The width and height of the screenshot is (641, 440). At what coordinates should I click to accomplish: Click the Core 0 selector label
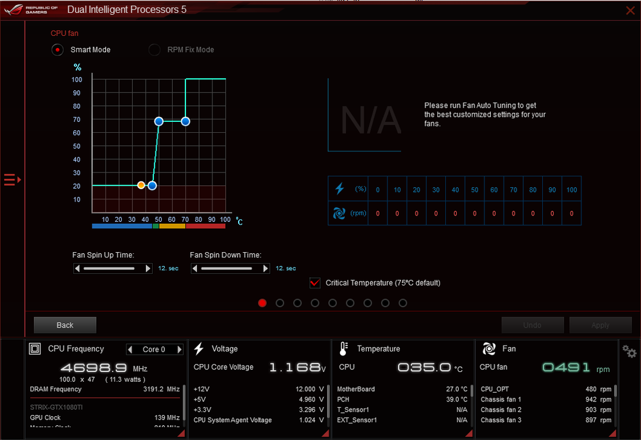(x=154, y=350)
